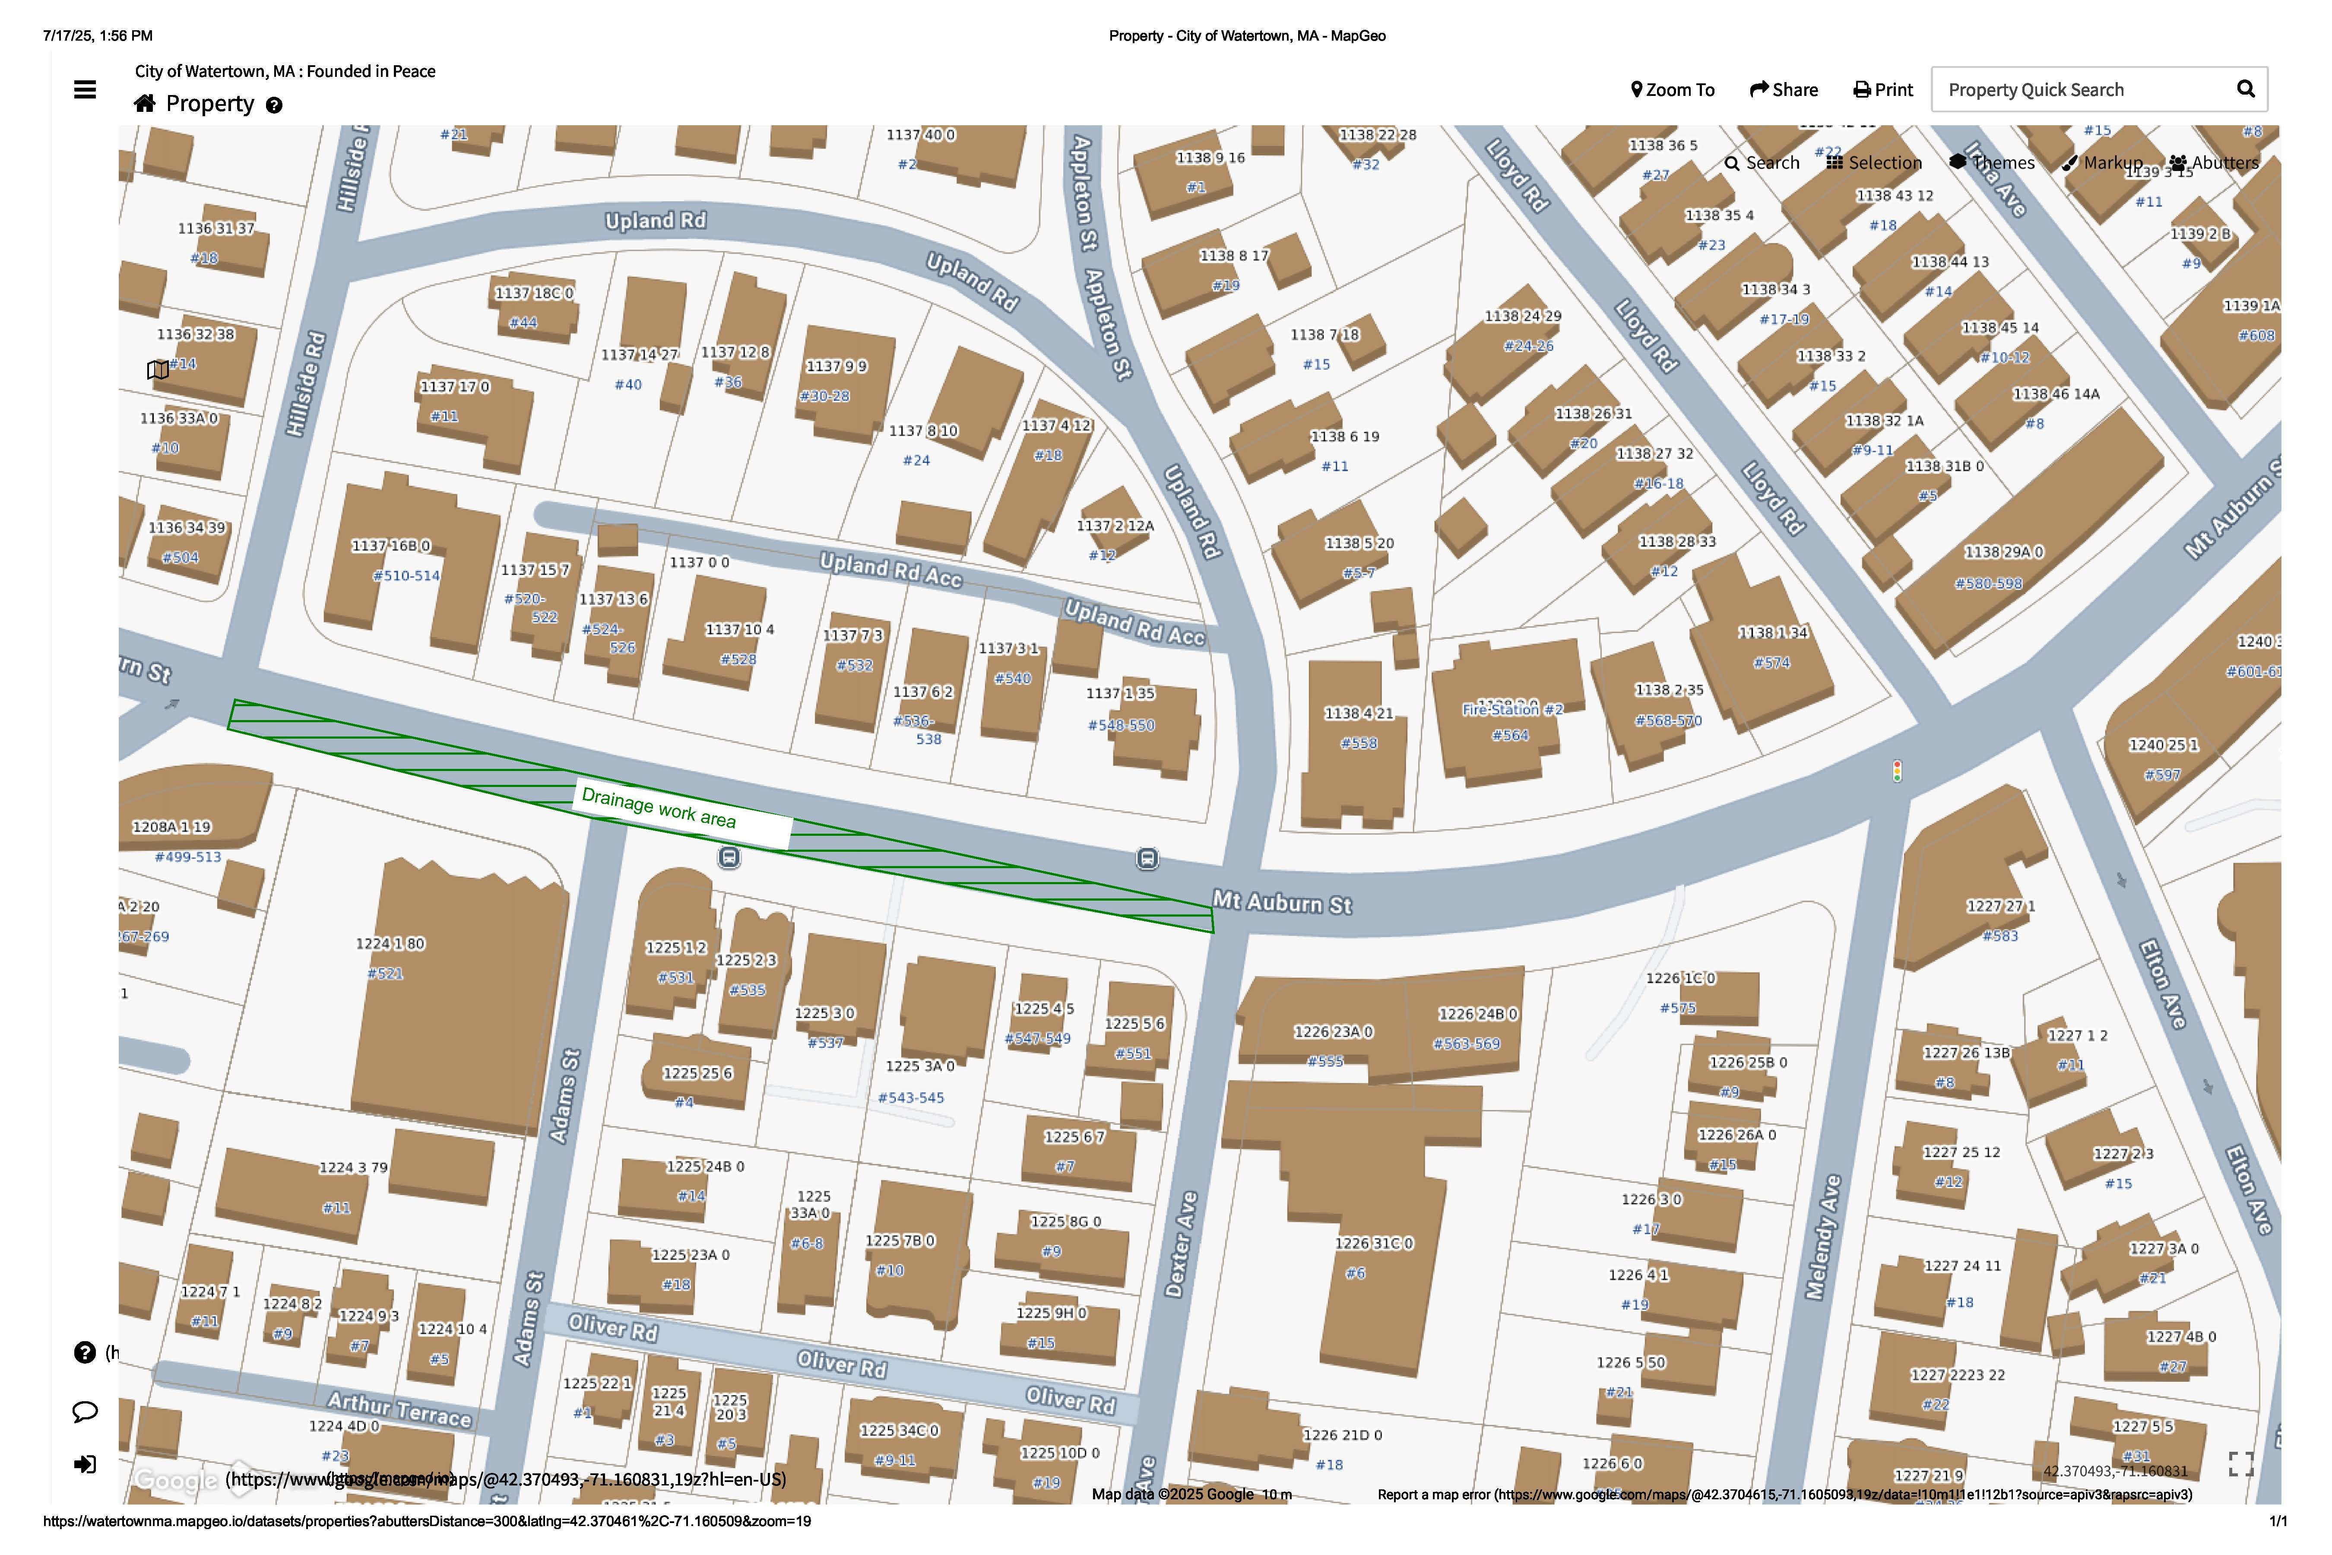Open the hamburger main menu
The image size is (2332, 1555).
coord(85,90)
